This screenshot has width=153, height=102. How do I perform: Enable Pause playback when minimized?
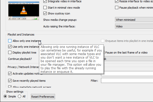coord(117,8)
